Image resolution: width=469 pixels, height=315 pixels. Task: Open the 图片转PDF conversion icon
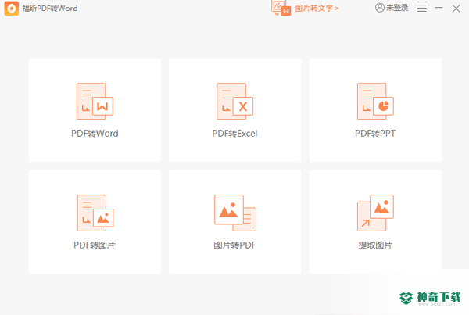click(235, 213)
